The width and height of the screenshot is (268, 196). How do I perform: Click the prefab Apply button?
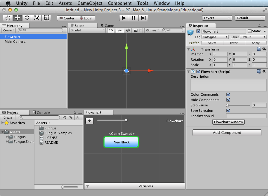pyautogui.click(x=256, y=43)
